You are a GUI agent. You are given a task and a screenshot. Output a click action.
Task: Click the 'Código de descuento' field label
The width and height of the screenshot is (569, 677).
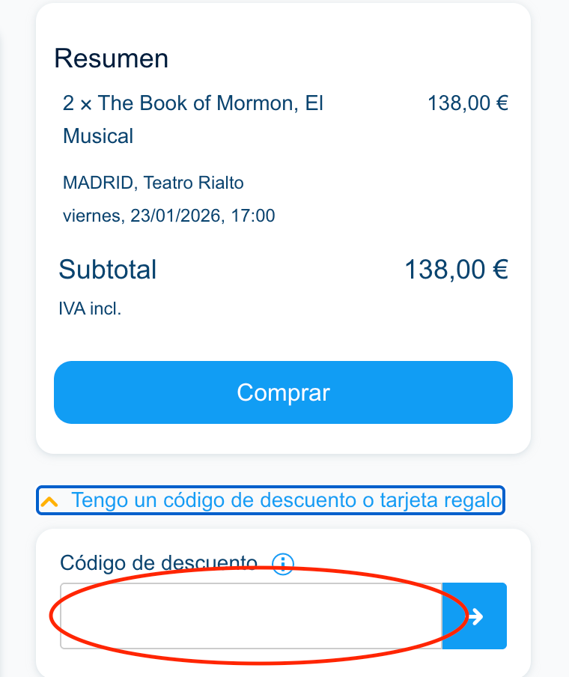pyautogui.click(x=159, y=563)
